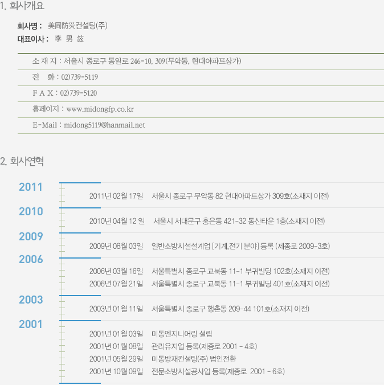This screenshot has height=385, width=384.
Task: Click the e-mail 'midong5119@hanmail.net'
Action: 105,125
